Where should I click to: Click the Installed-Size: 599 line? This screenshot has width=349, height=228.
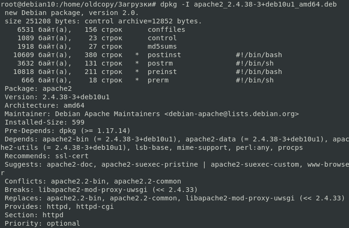44,122
